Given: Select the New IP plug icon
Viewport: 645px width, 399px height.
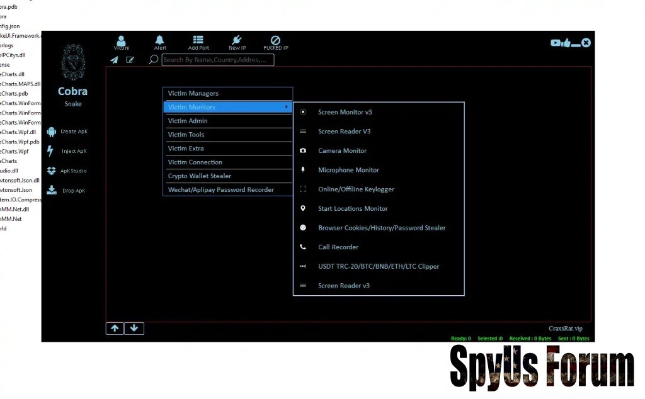Looking at the screenshot, I should point(237,42).
